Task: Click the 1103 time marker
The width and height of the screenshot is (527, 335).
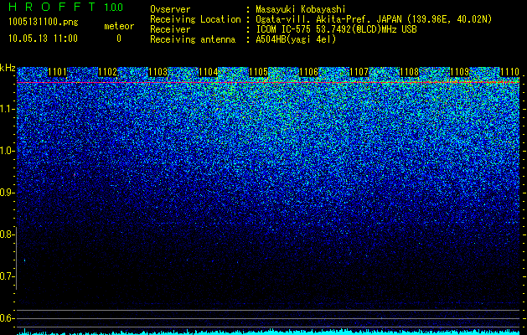Action: point(158,72)
